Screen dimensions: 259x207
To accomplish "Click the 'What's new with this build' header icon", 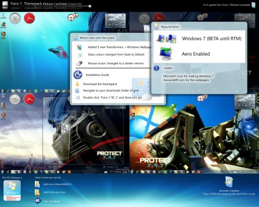I will pos(75,37).
